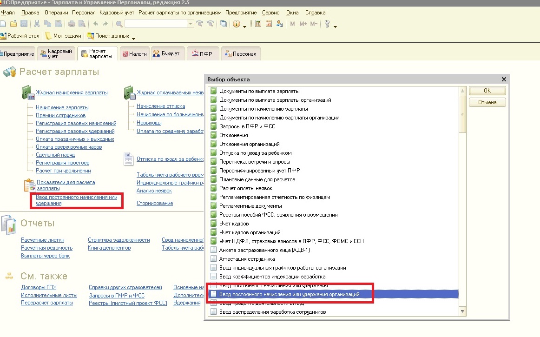Click the Print preview icon
This screenshot has width=540, height=337.
[82, 24]
